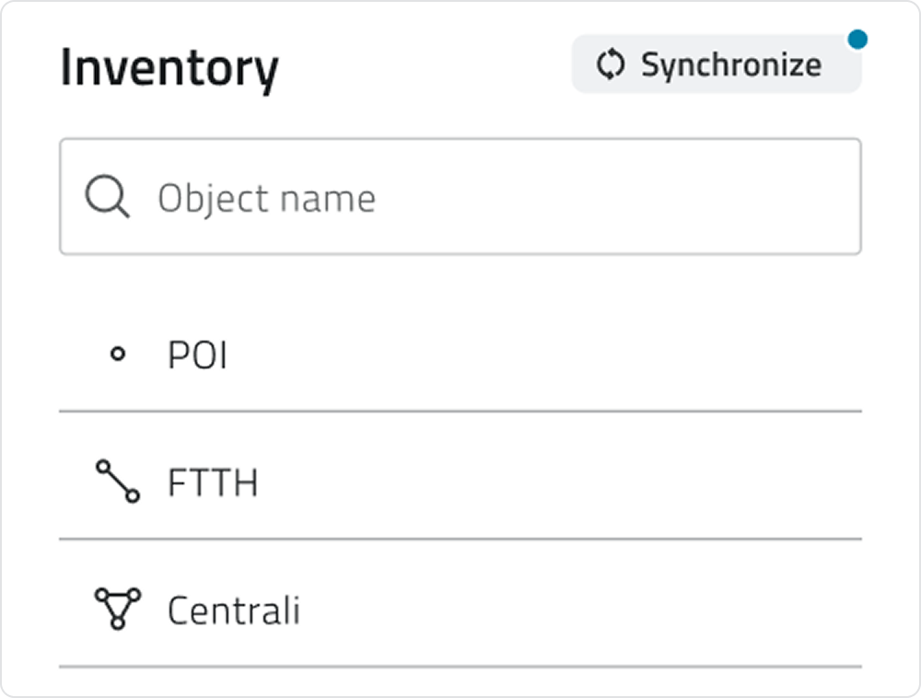Click the Centrali network triangle icon
The image size is (921, 698).
click(116, 608)
